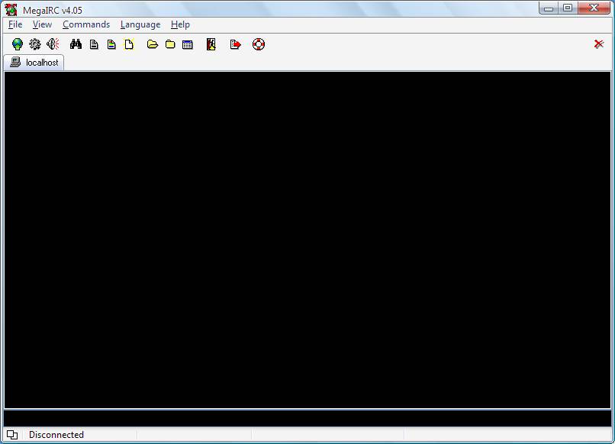This screenshot has width=615, height=444.
Task: Open the Commands menu
Action: [x=86, y=24]
